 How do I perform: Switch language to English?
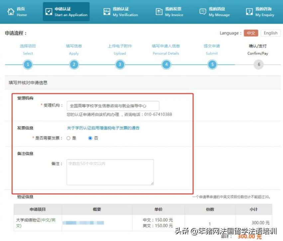[270, 33]
